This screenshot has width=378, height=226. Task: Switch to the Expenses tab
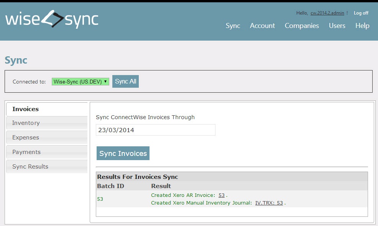(47, 138)
